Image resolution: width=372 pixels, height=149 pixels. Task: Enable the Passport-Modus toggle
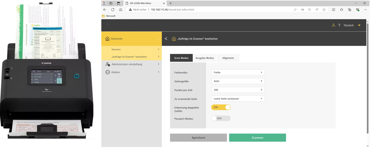click(x=221, y=118)
